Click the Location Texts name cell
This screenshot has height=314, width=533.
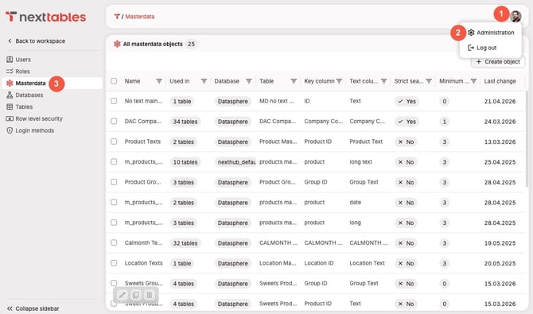tap(143, 263)
